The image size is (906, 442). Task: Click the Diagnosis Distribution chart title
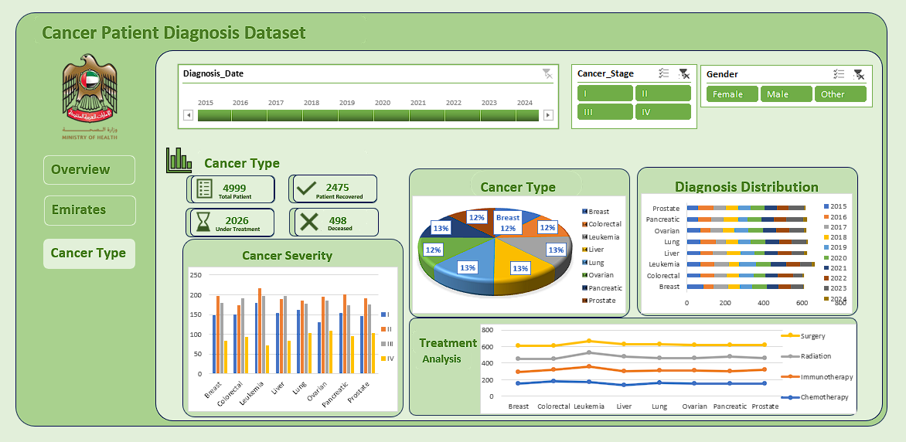[747, 187]
